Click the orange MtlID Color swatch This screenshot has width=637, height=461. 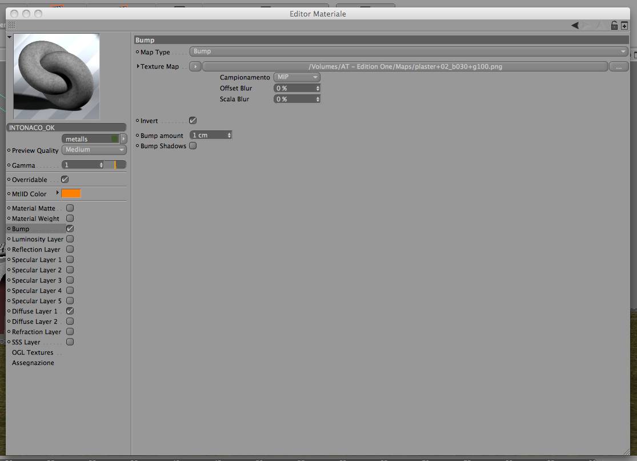(71, 193)
